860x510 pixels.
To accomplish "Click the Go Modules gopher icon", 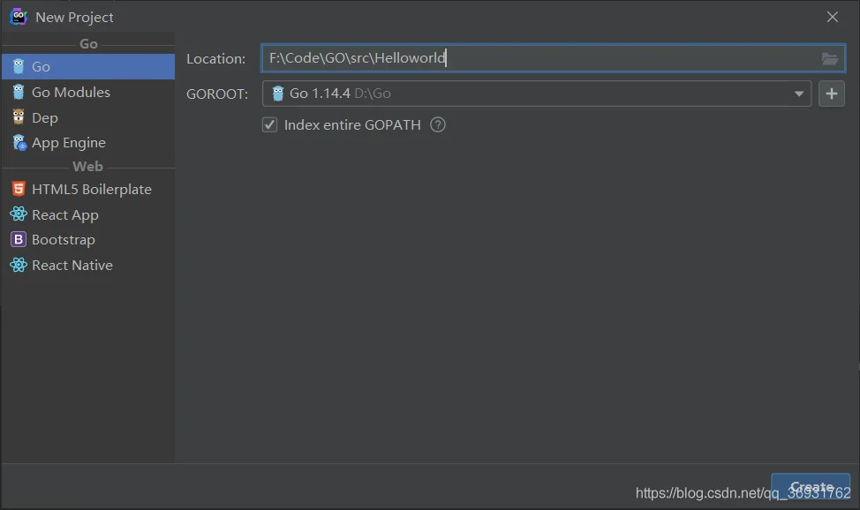I will pos(19,92).
